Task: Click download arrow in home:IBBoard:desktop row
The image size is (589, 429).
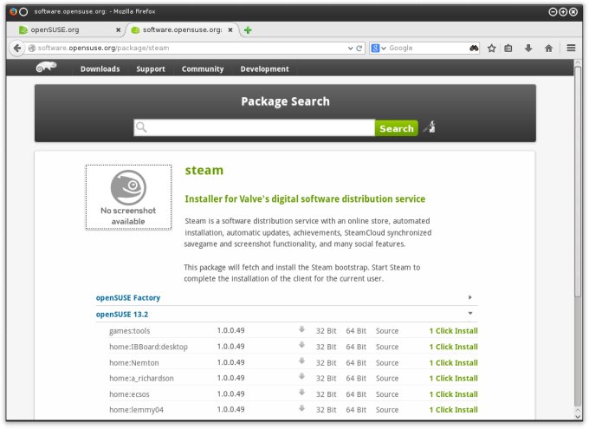Action: 301,345
